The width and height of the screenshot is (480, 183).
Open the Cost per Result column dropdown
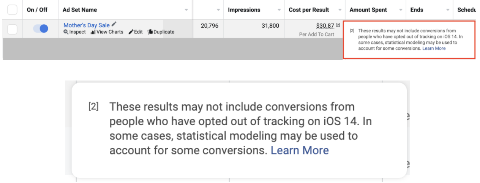click(x=339, y=10)
